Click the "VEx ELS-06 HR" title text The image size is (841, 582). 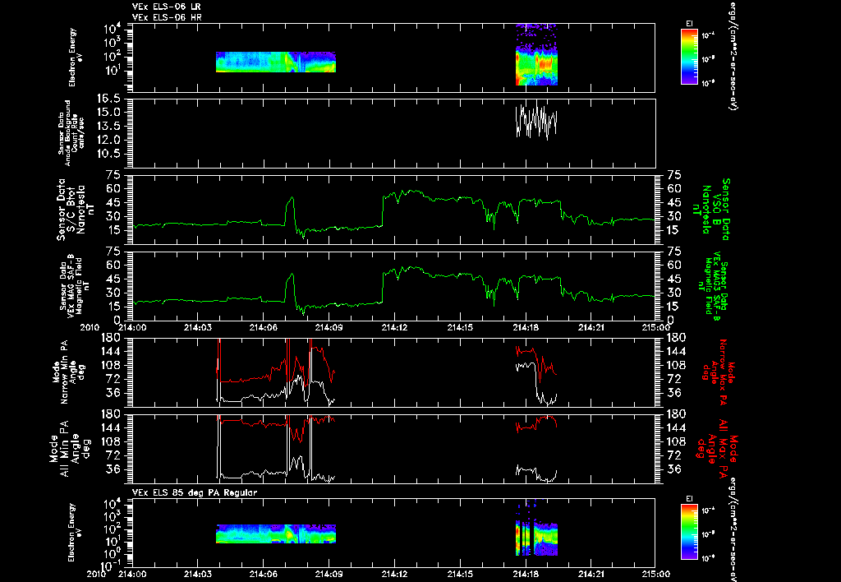(166, 18)
